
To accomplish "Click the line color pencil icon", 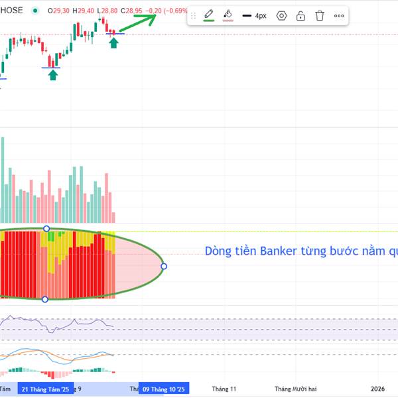I will click(209, 15).
